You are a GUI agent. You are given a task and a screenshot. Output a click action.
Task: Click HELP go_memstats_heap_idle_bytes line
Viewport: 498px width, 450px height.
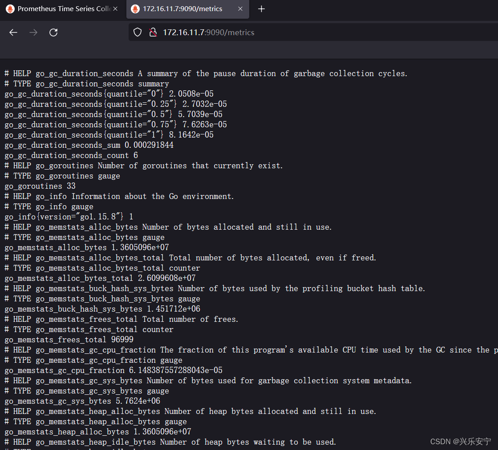[170, 442]
